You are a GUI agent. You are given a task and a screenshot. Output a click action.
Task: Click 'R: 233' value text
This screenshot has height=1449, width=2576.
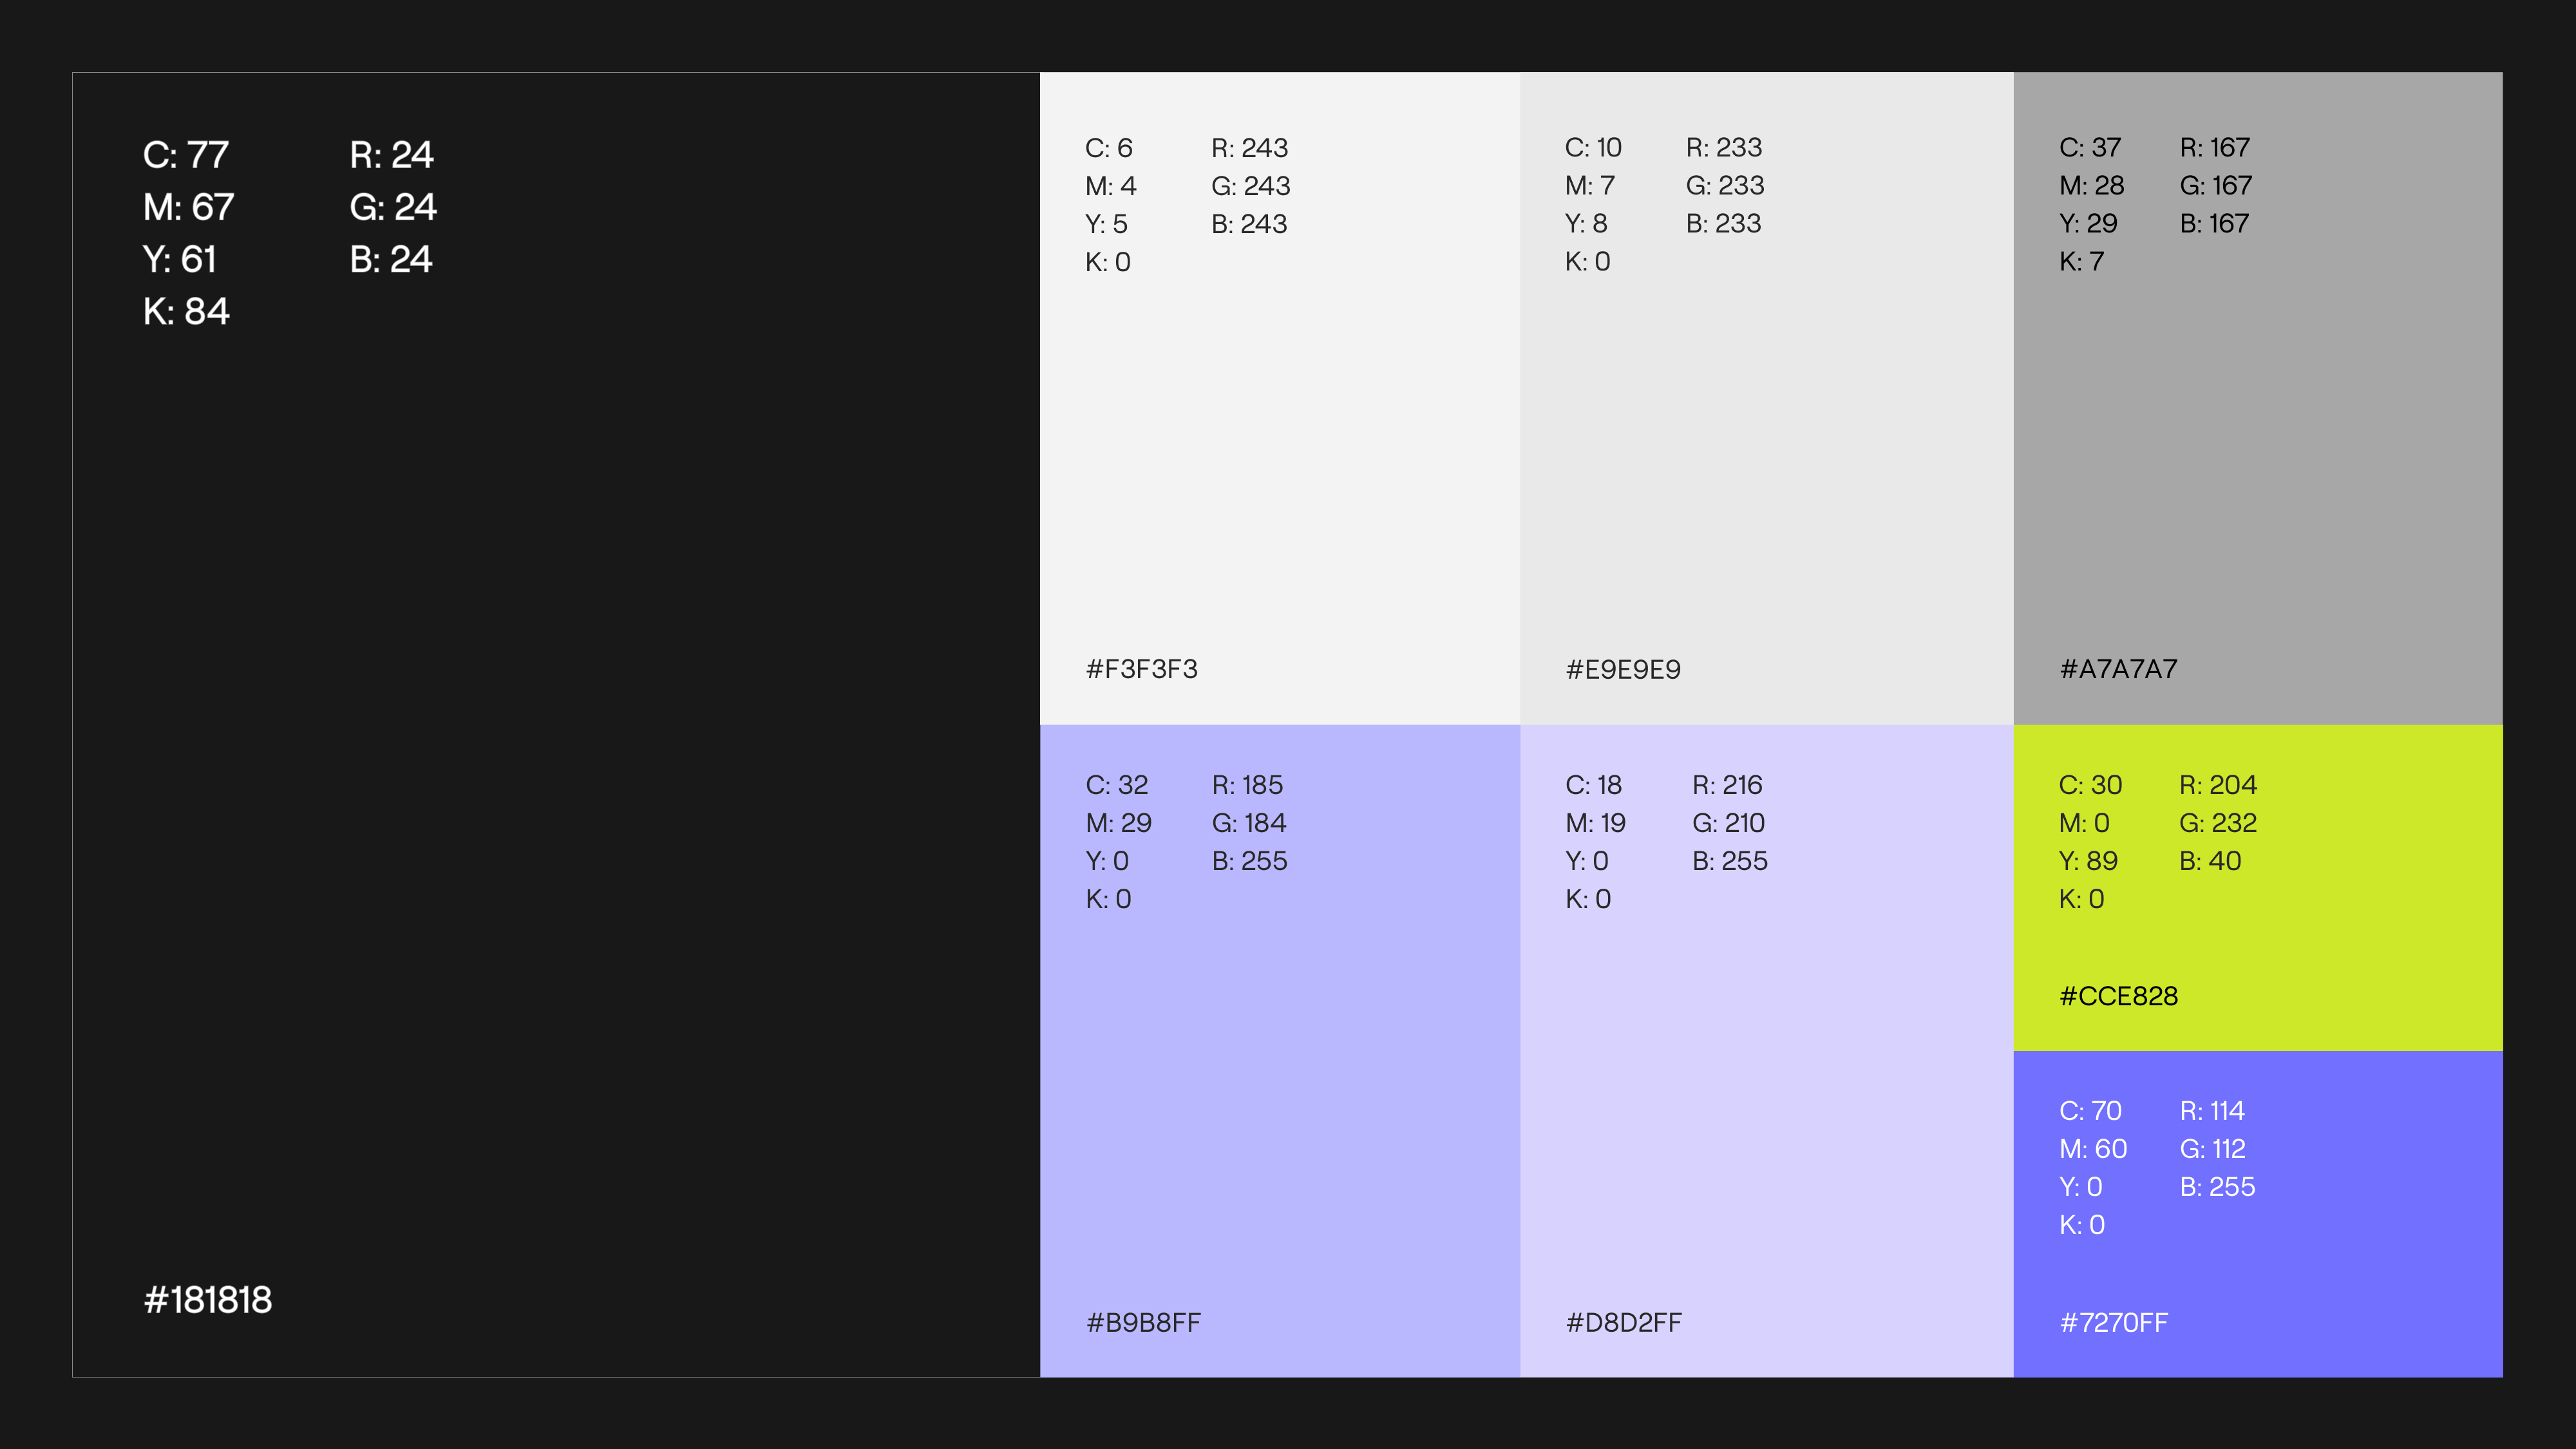(x=1725, y=147)
